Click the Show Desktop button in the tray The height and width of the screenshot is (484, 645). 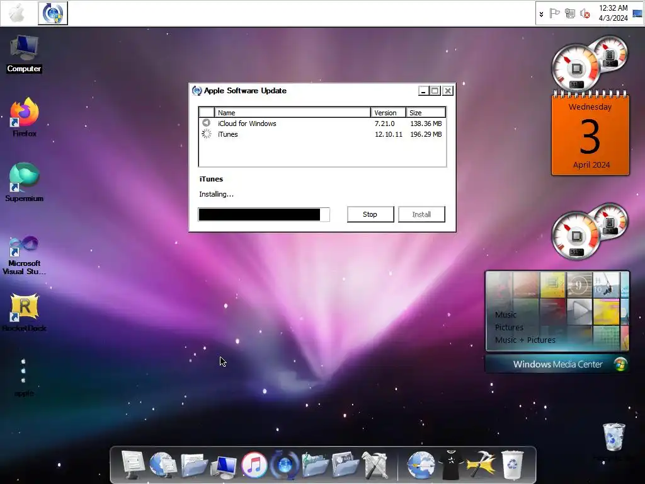click(x=637, y=14)
